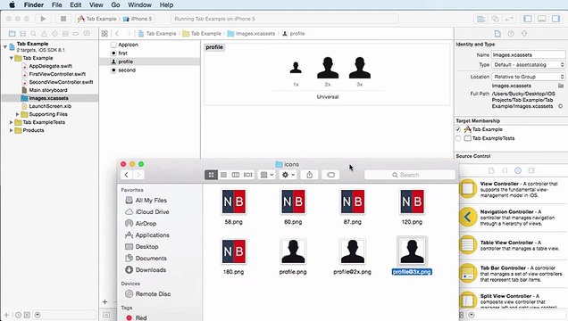
Task: Open the Finder menu
Action: click(34, 4)
